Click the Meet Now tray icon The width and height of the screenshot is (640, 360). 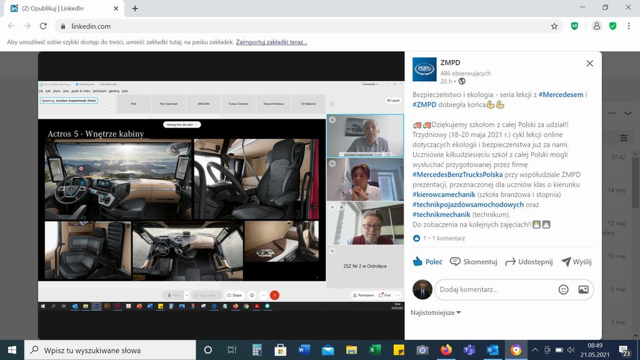(x=547, y=350)
